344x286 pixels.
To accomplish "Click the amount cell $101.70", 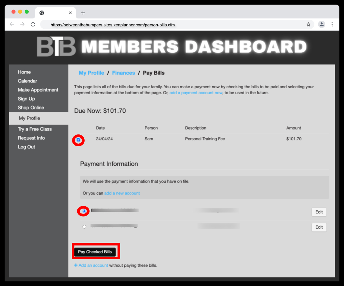I will click(294, 139).
